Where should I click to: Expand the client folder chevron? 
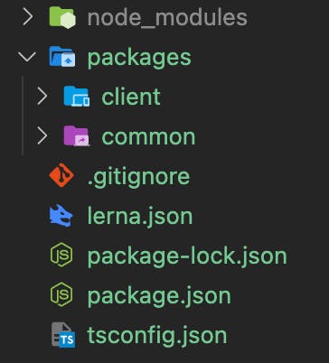point(42,97)
